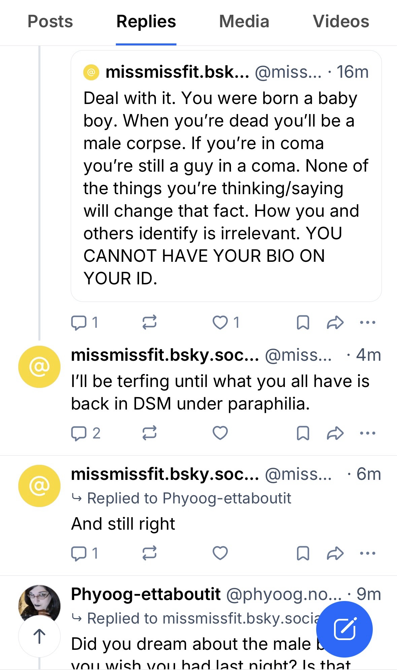Like the "I'll be terfing" post
This screenshot has height=670, width=397.
[220, 433]
